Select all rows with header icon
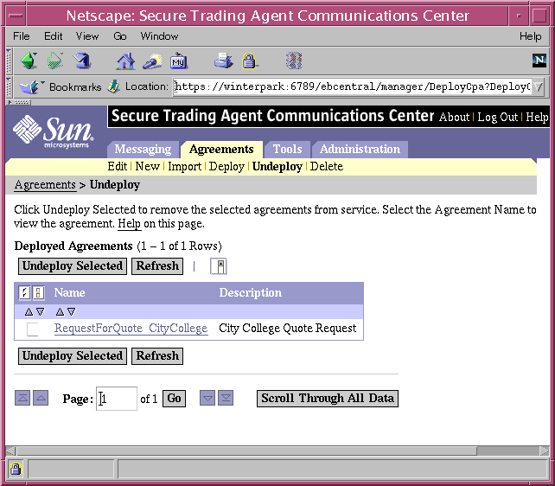This screenshot has height=486, width=555. pos(24,293)
